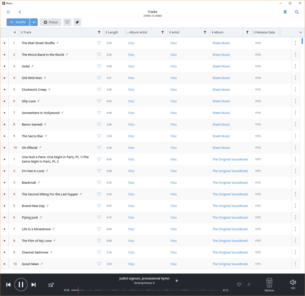Open the Focus filter

pyautogui.click(x=51, y=22)
